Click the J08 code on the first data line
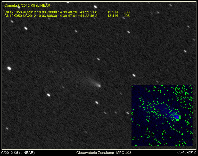This screenshot has width=198, height=156. [127, 12]
